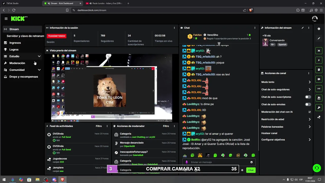Screen dimensions: 325x183
Task: Toggle Chat de solo-emotes switch
Action: click(x=308, y=104)
